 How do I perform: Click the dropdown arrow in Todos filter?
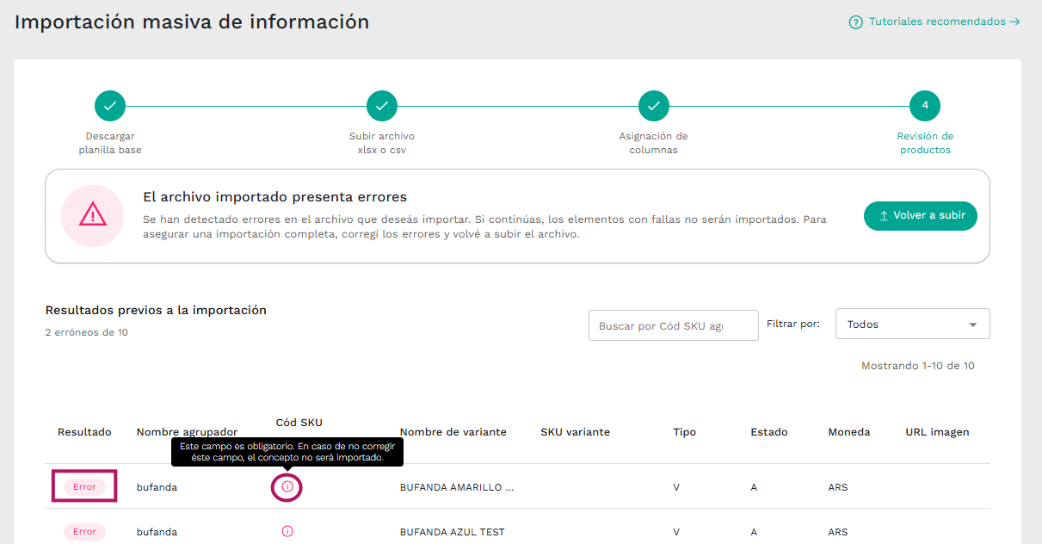point(973,325)
